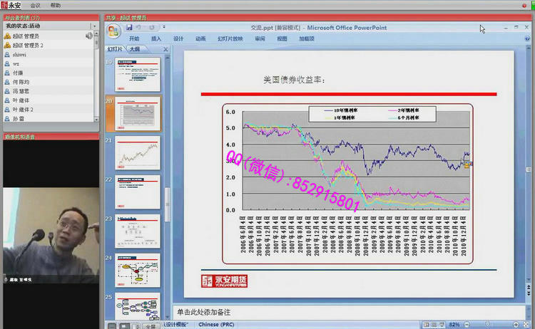
Task: Click the 全屏 button below the video
Action: tap(151, 326)
